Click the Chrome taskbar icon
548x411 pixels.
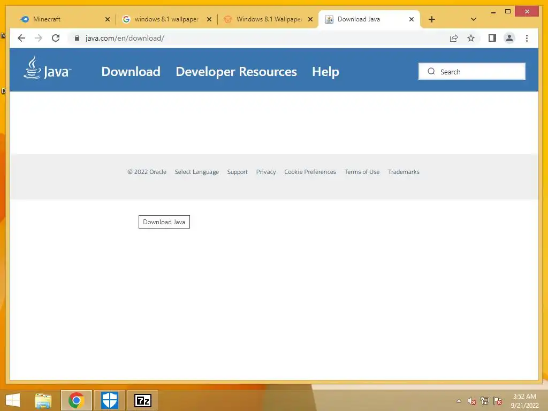tap(76, 400)
